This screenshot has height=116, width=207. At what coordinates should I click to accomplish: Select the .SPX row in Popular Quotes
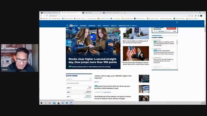(x=79, y=92)
